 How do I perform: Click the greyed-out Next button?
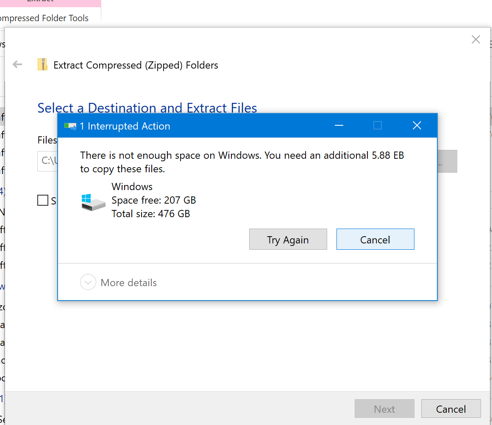(x=384, y=408)
